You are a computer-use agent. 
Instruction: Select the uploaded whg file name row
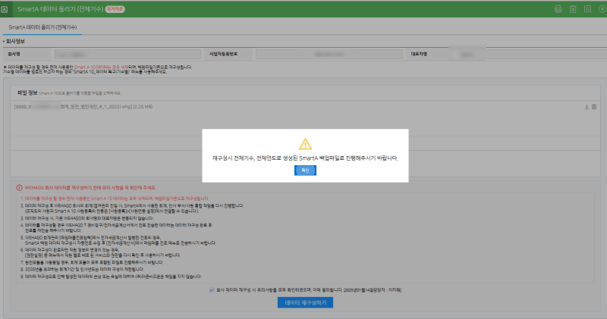(x=83, y=107)
